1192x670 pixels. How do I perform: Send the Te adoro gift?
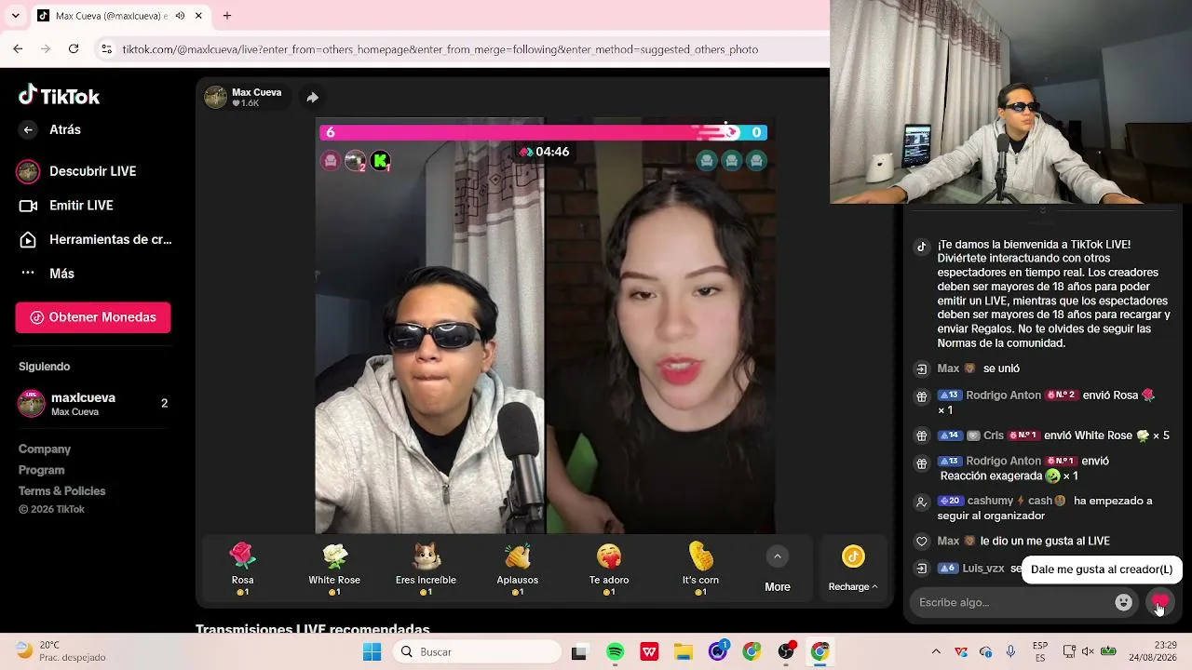(x=609, y=568)
